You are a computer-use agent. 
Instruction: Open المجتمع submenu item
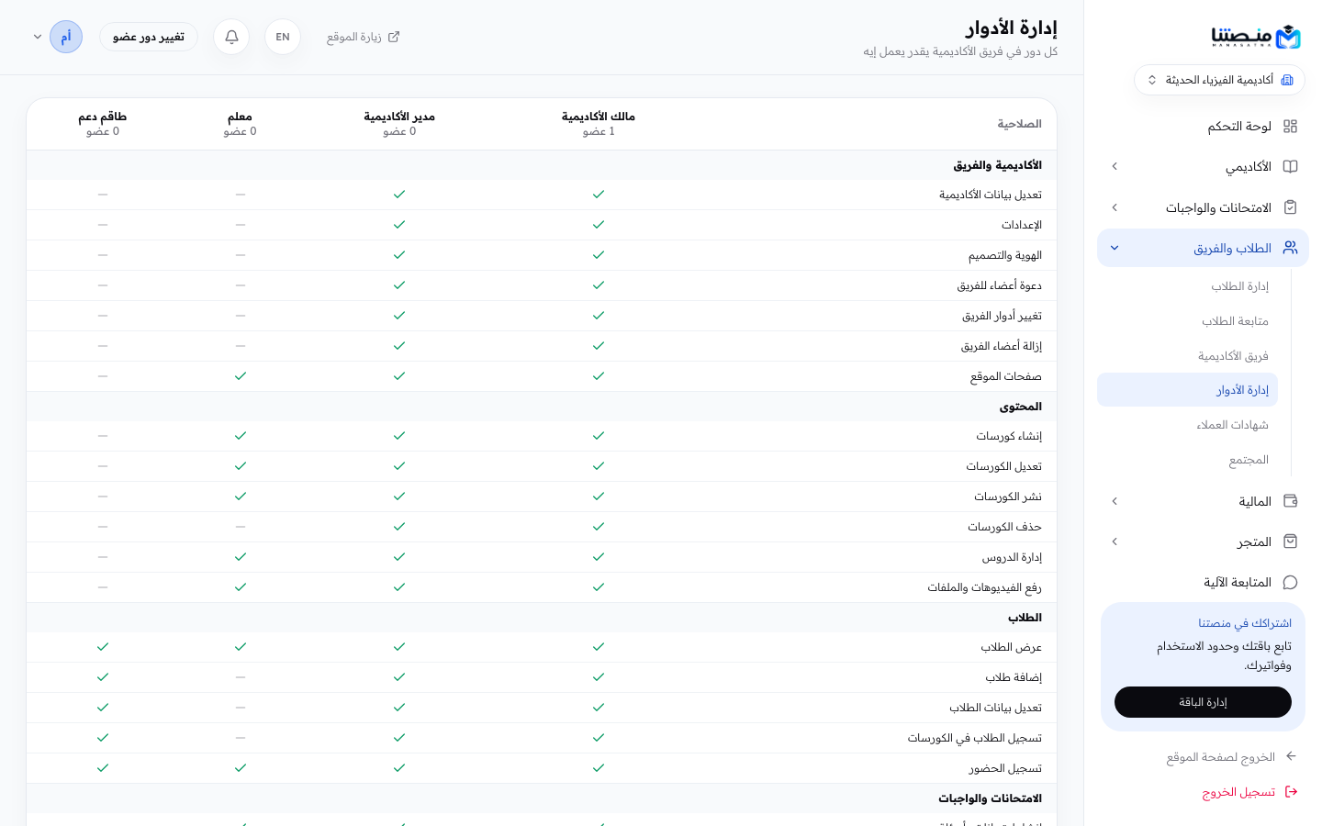pos(1188,460)
